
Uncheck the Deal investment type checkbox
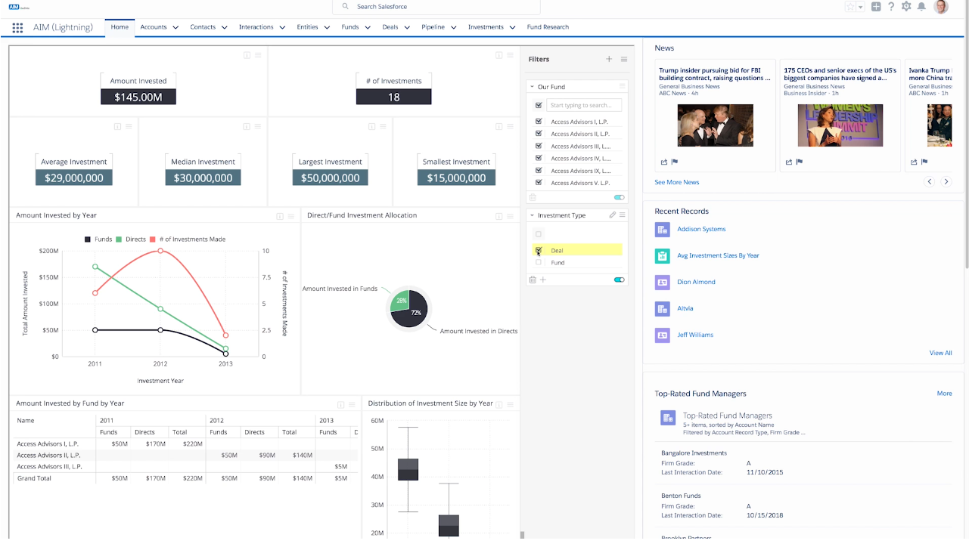pyautogui.click(x=539, y=250)
